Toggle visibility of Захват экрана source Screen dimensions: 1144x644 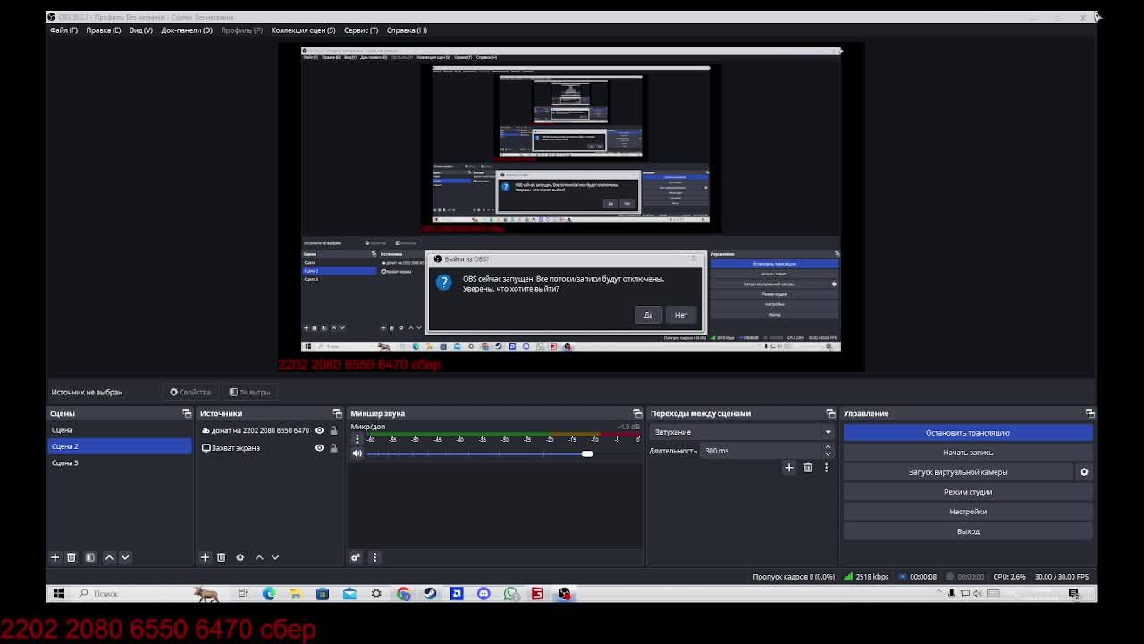(x=319, y=448)
